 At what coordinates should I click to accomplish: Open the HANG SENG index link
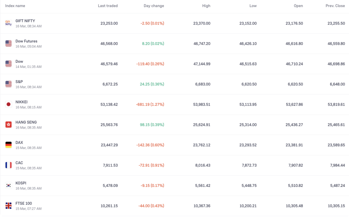[26, 122]
